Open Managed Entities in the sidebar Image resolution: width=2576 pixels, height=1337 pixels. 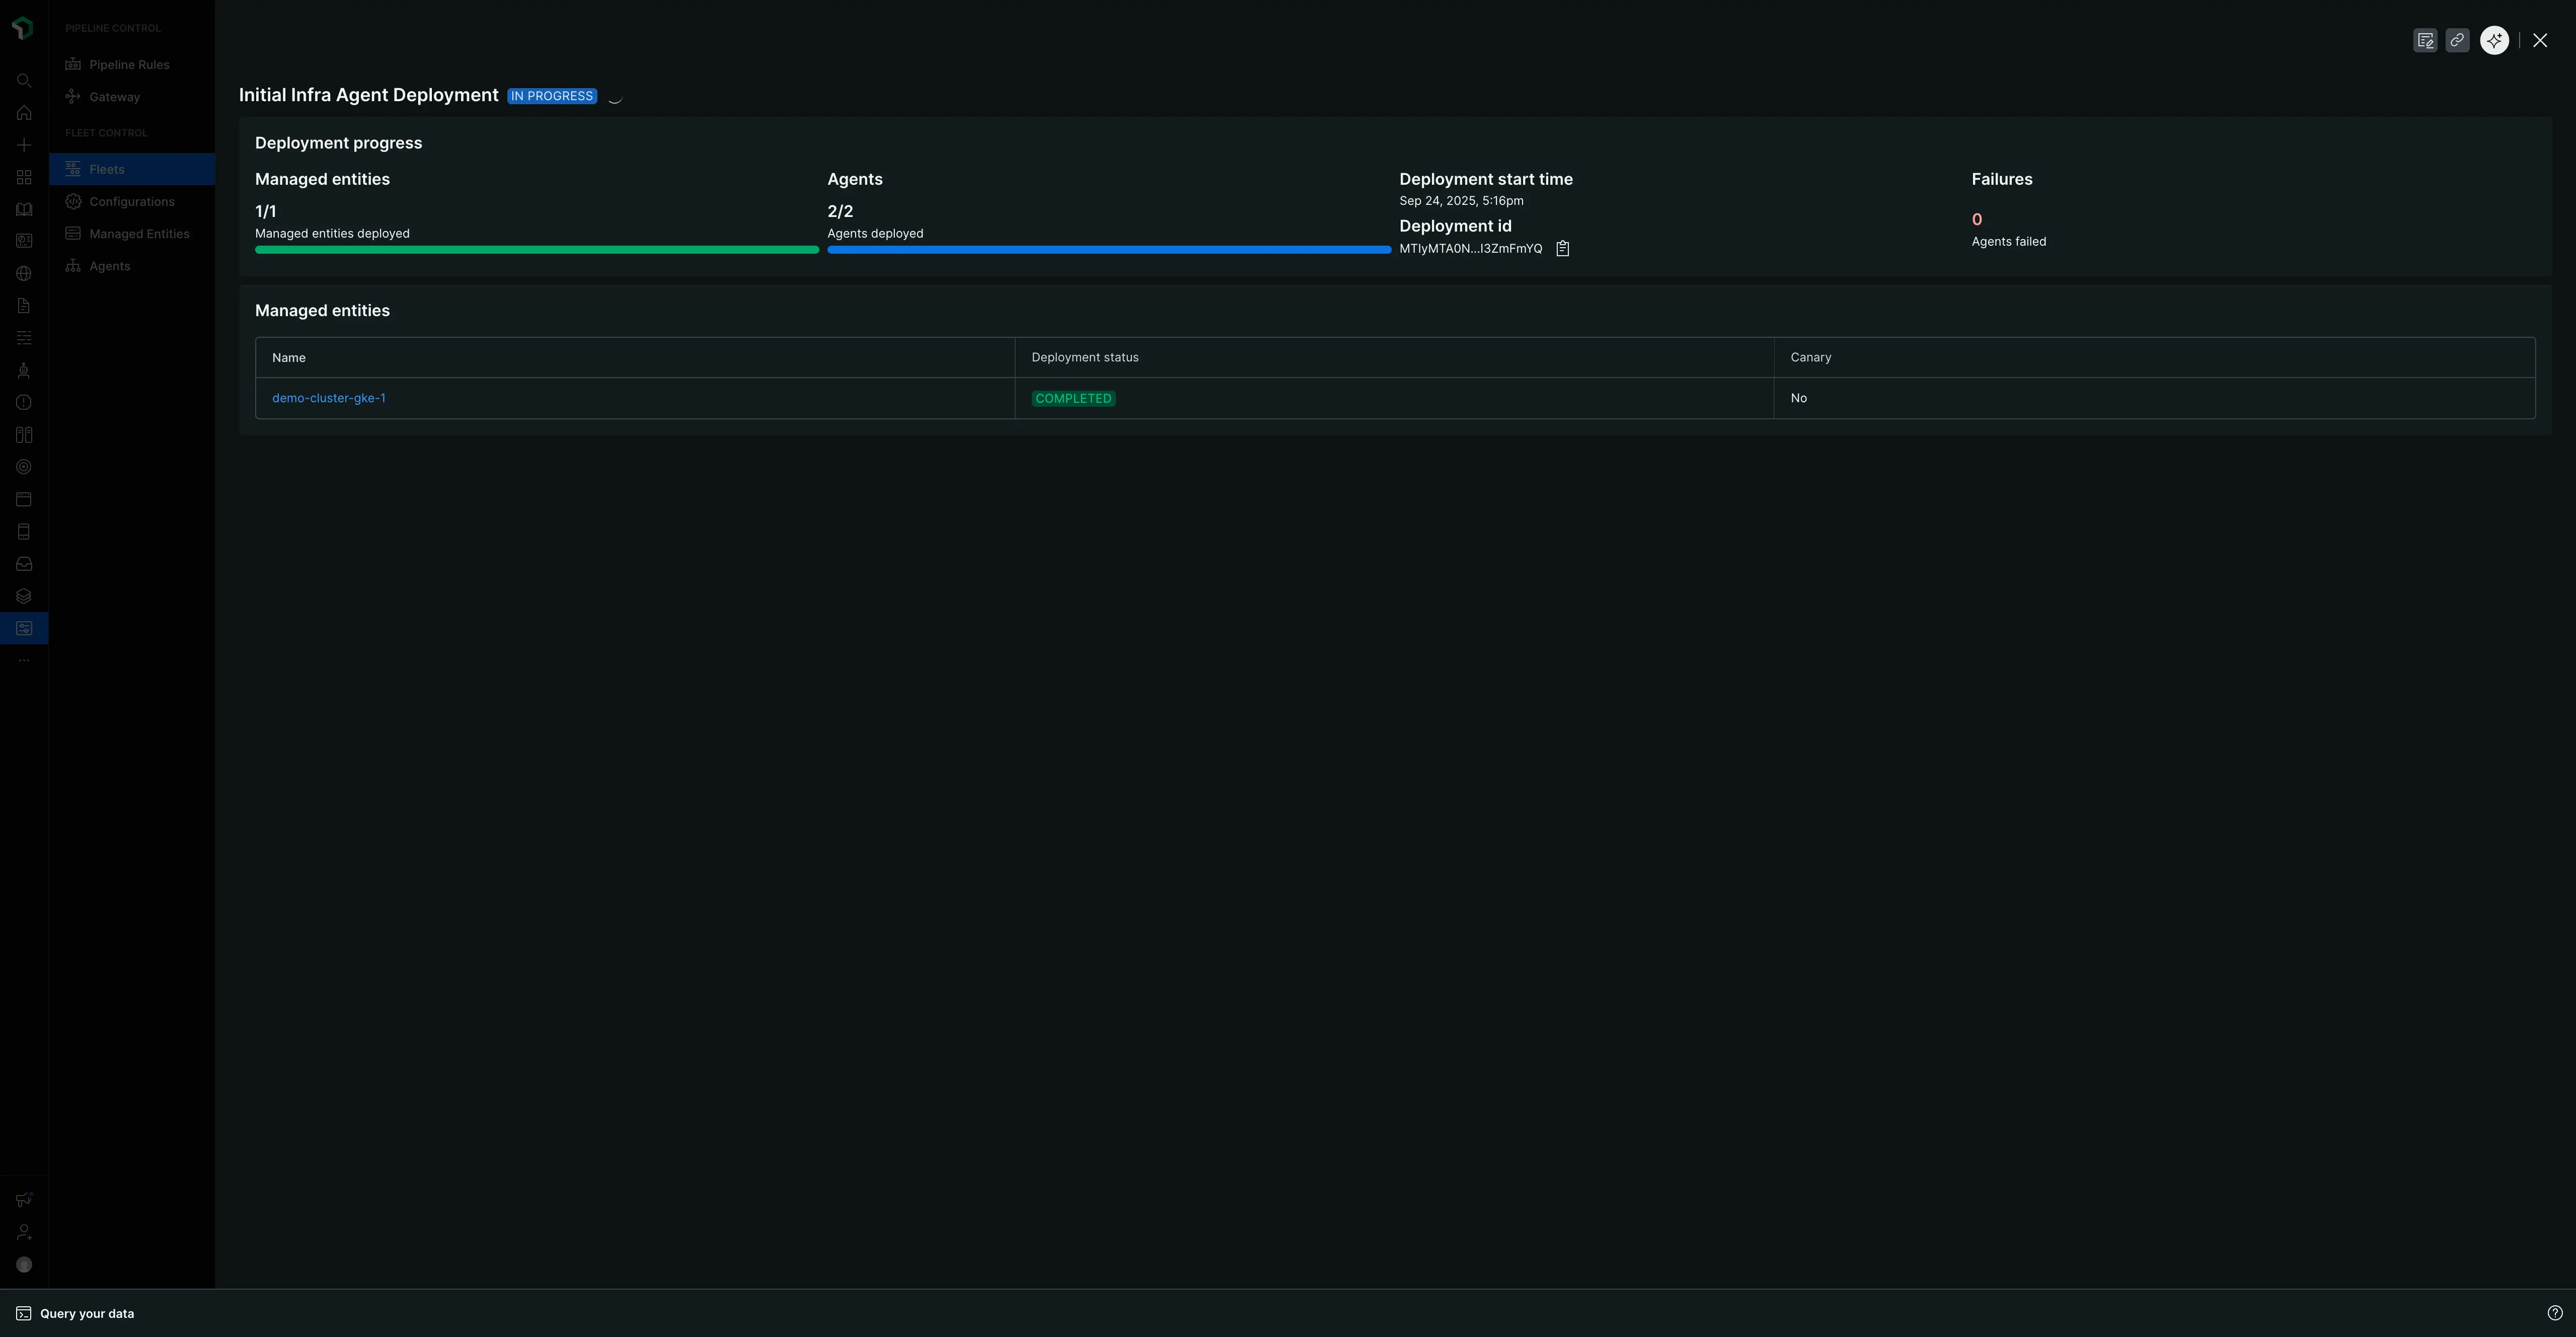139,233
